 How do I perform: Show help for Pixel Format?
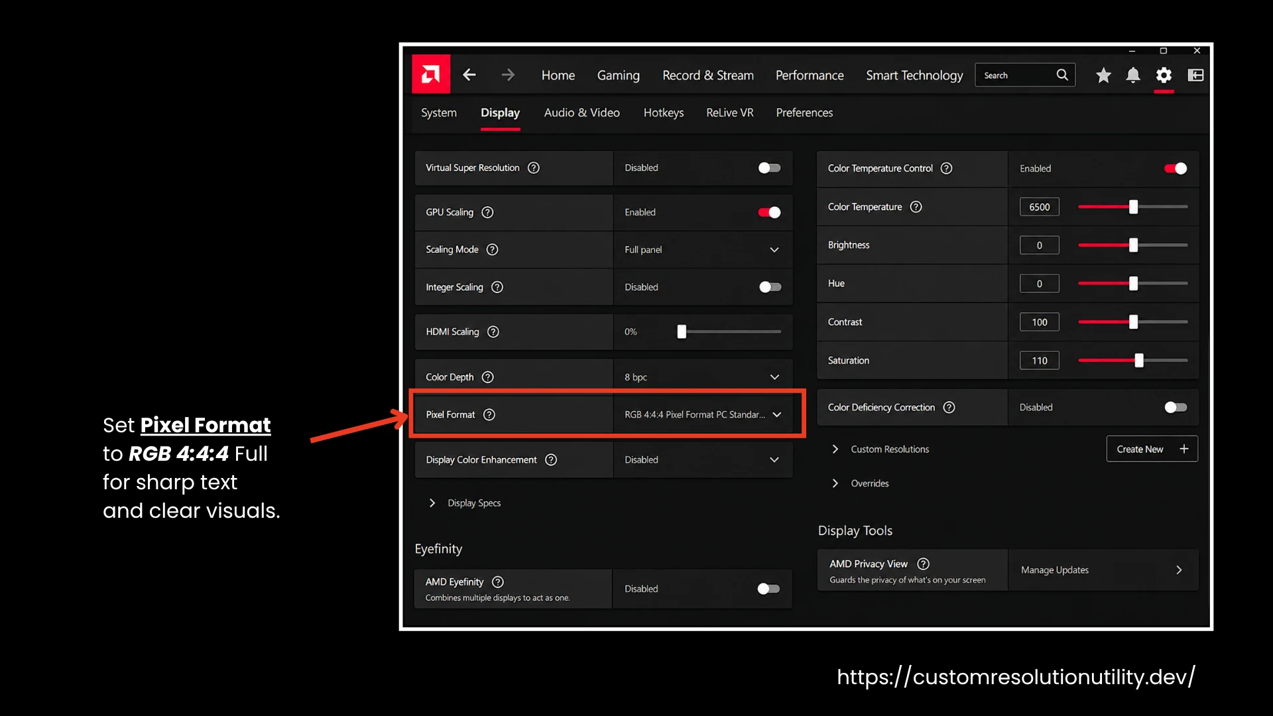click(x=489, y=414)
